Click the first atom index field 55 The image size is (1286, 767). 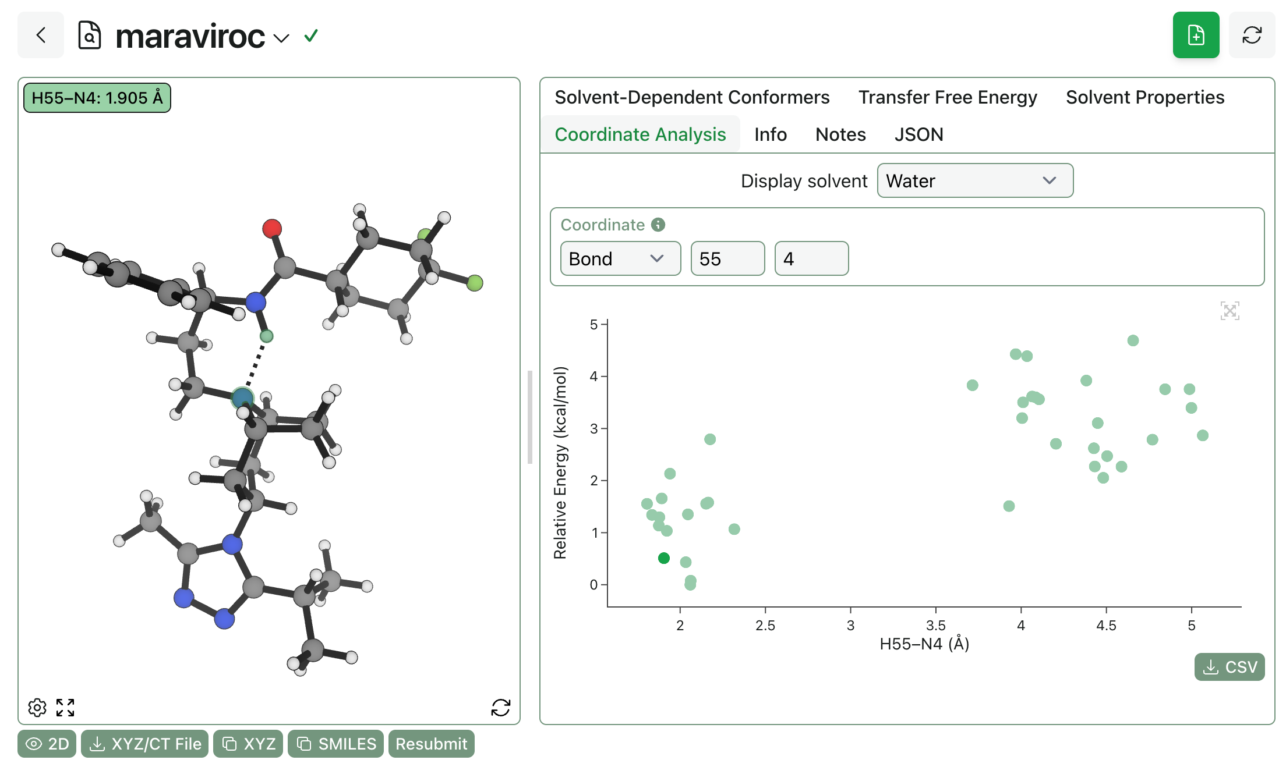pos(727,258)
